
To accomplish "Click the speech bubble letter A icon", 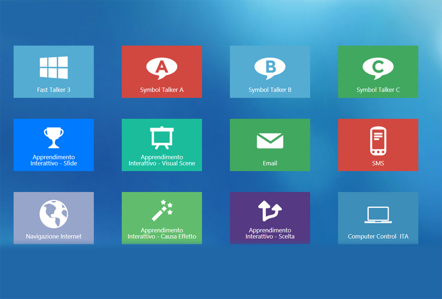I will pos(162,68).
